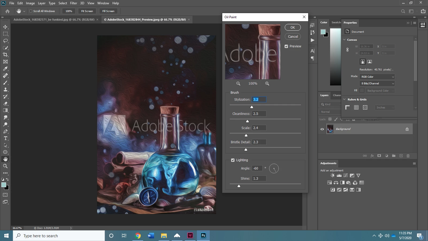Screen dimensions: 428x241
Task: Select the Lasso tool
Action: tap(5, 41)
